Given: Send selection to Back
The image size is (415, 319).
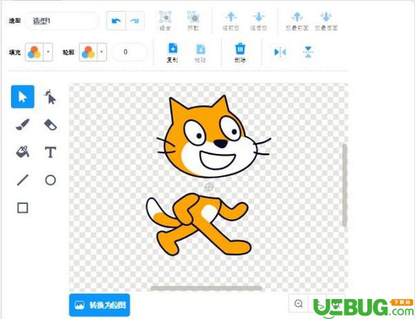Looking at the screenshot, I should (x=326, y=21).
